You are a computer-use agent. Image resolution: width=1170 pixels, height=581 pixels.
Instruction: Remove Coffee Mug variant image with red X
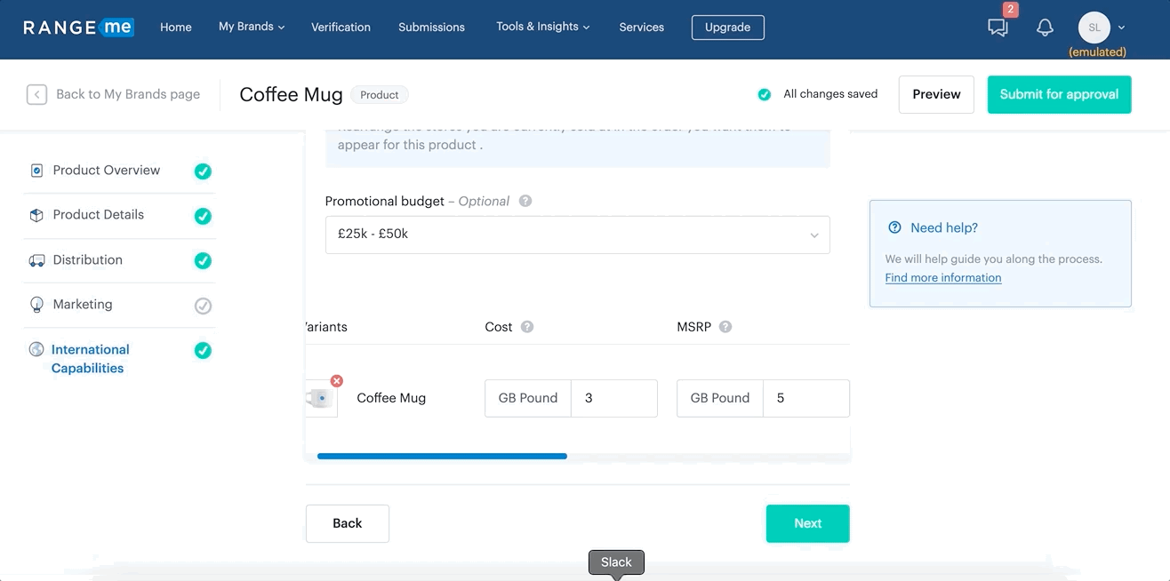coord(336,381)
